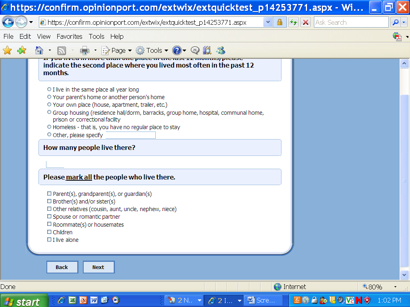Select 'Your parent's home' option
This screenshot has height=307, width=410.
coord(49,97)
